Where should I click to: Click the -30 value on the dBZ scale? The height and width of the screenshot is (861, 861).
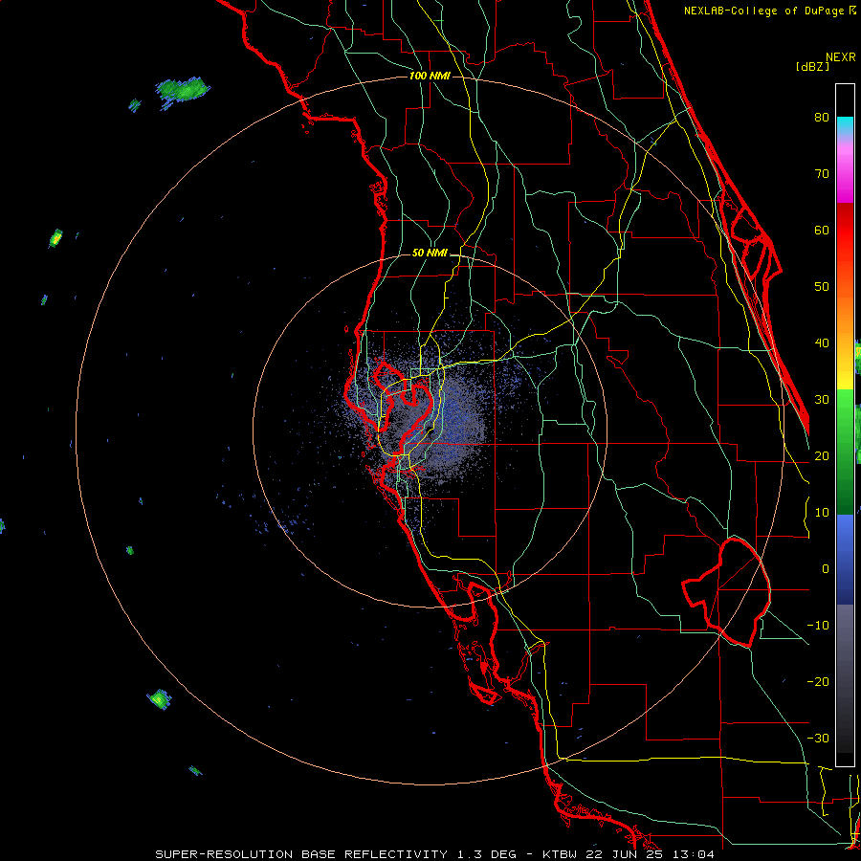(x=818, y=739)
